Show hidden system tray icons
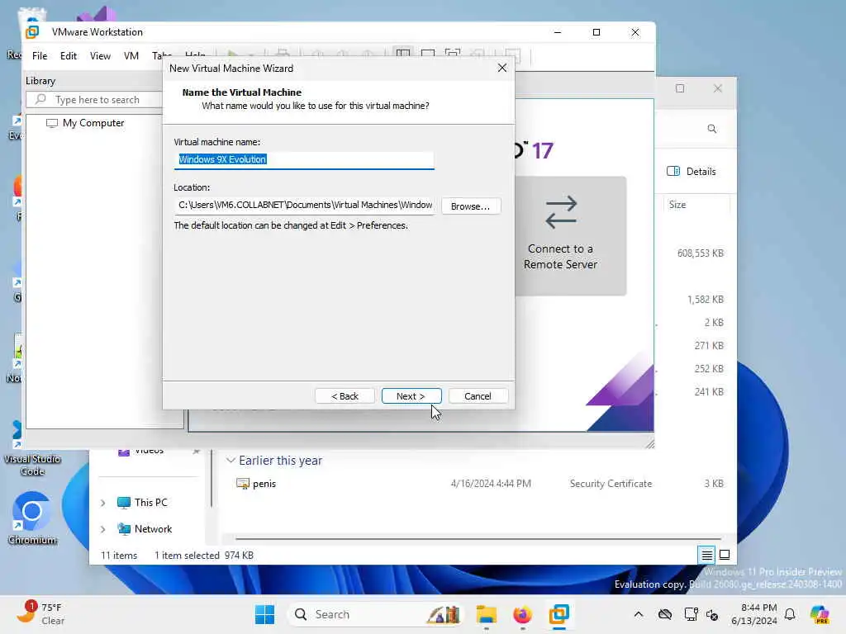Viewport: 846px width, 634px height. (x=639, y=614)
